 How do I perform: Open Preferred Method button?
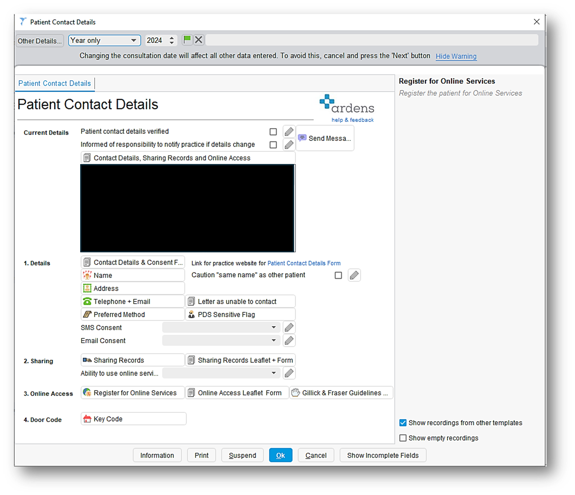133,314
